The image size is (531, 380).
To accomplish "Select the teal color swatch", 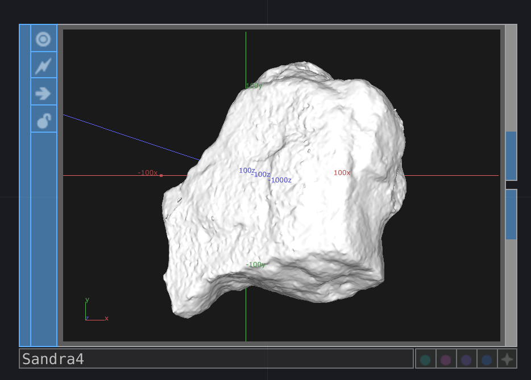I will coord(426,358).
